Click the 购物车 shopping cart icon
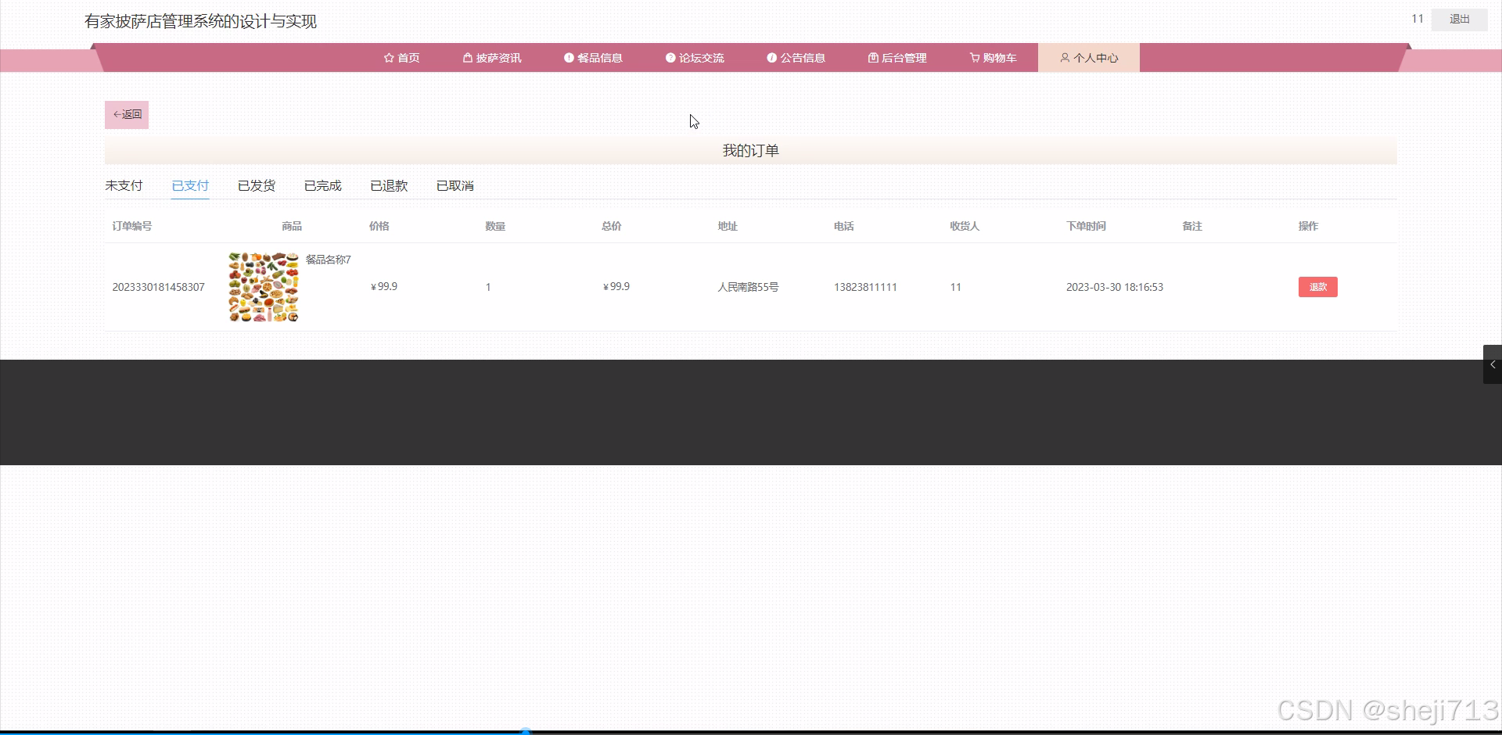This screenshot has height=735, width=1502. (x=973, y=57)
